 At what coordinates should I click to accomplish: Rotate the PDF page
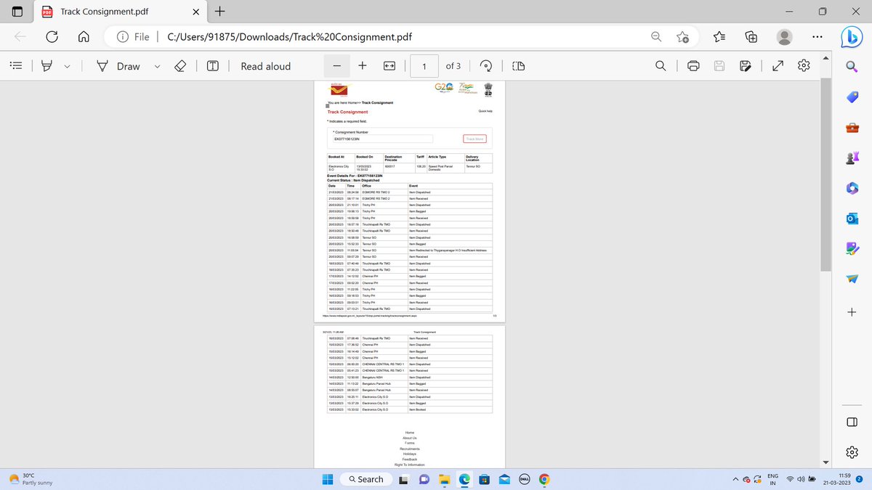click(x=488, y=66)
